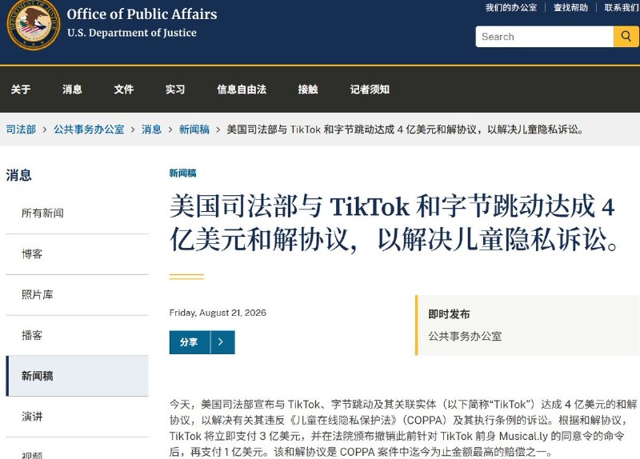The height and width of the screenshot is (459, 640).
Task: Open the 记者须知 navigation menu item
Action: tap(370, 89)
